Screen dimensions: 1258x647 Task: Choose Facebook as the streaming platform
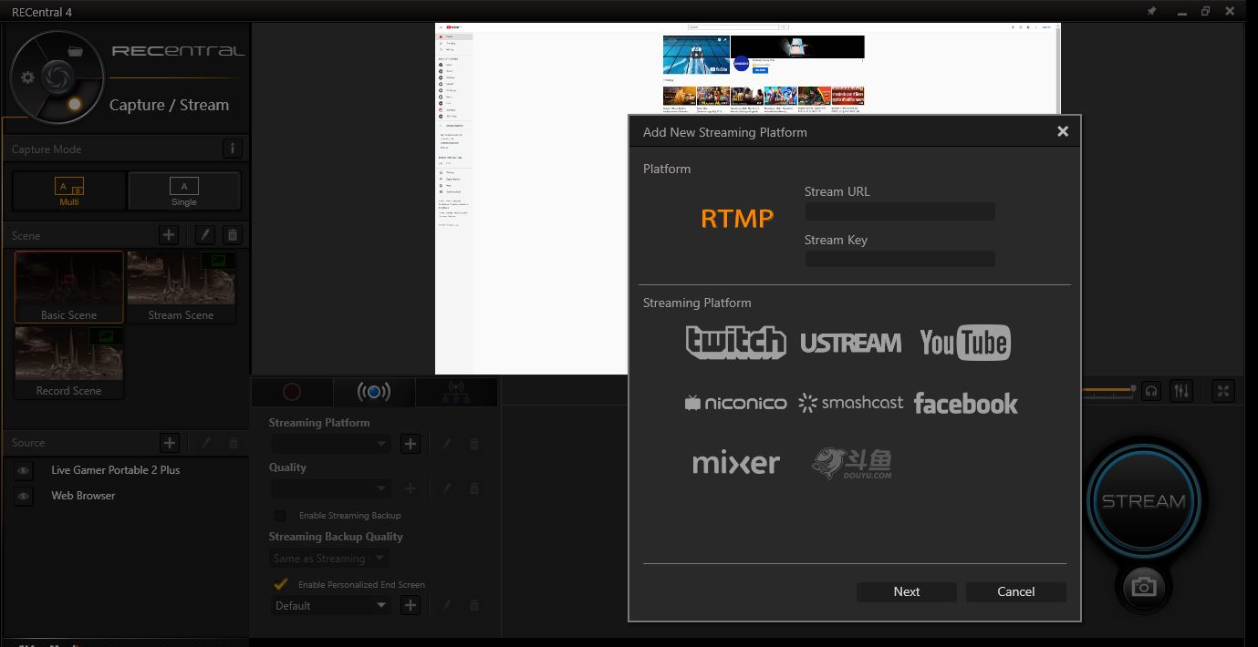[965, 403]
